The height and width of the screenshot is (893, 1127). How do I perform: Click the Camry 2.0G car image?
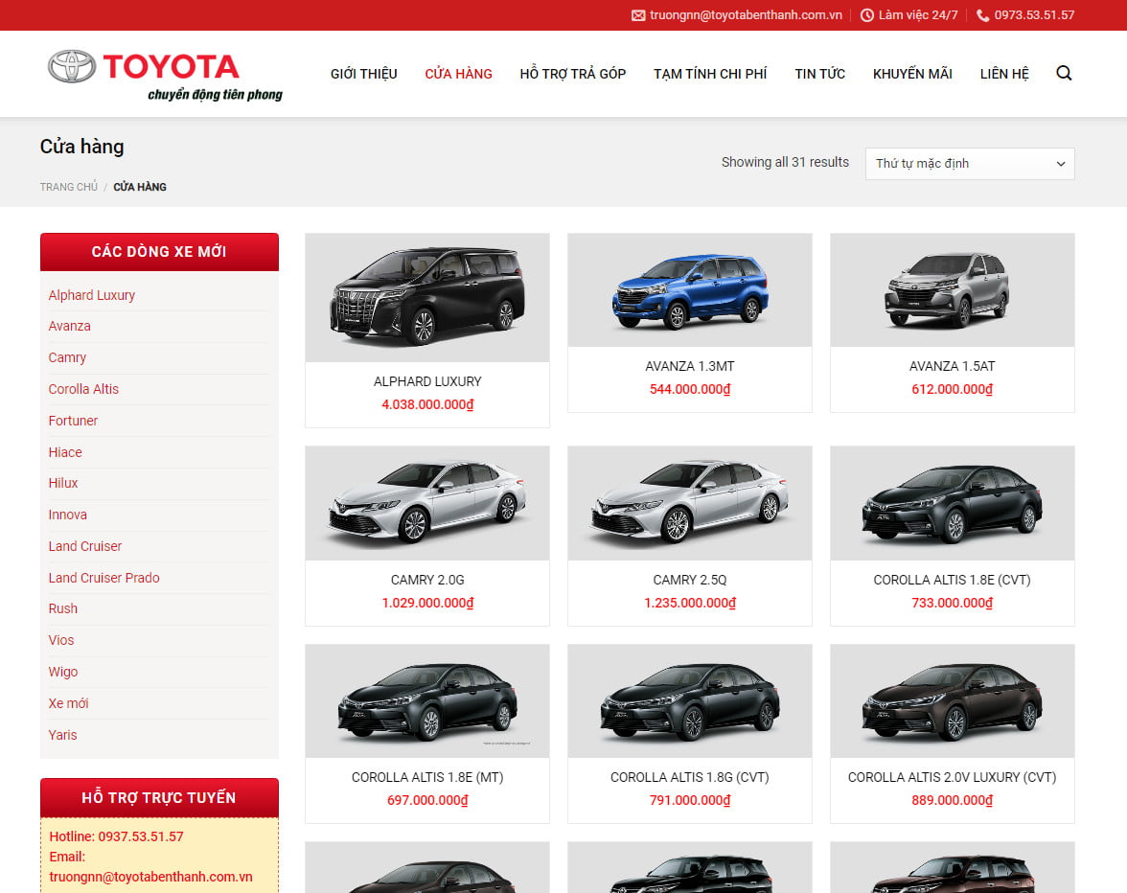[x=427, y=503]
